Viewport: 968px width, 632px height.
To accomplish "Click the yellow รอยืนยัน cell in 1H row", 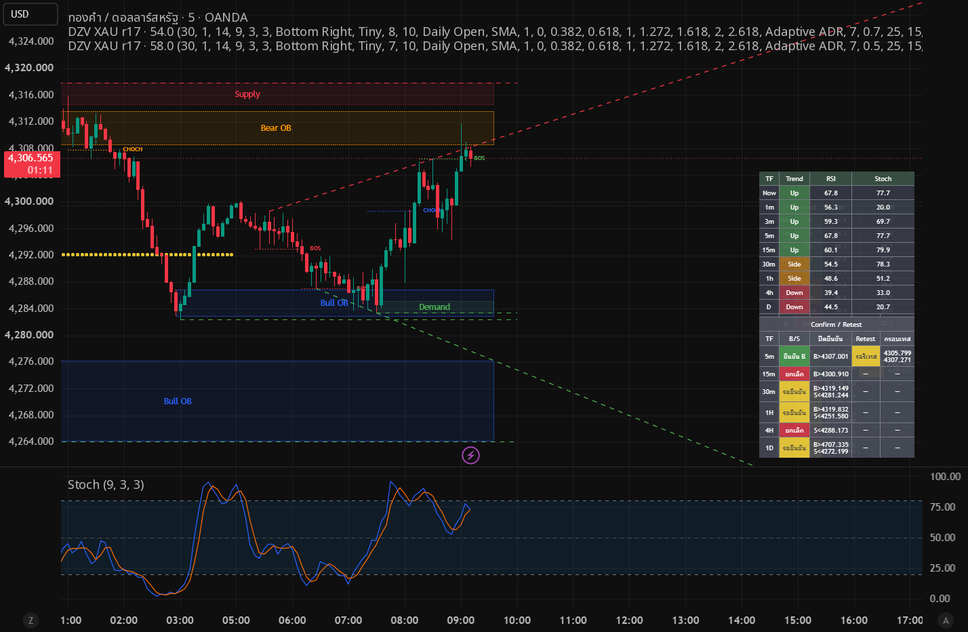I will [794, 412].
